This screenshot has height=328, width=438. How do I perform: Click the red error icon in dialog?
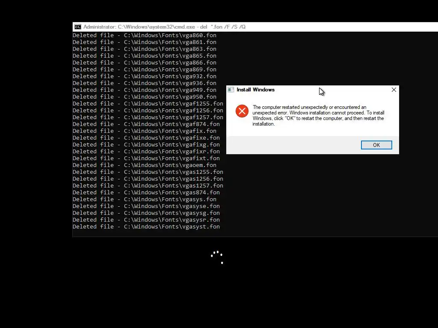click(x=242, y=111)
